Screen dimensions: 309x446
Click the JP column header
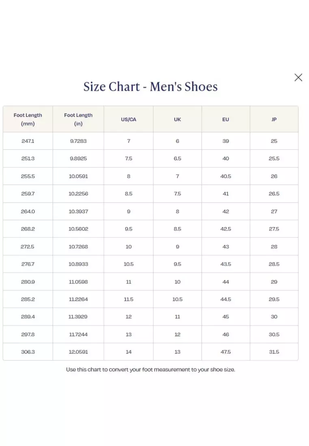274,119
